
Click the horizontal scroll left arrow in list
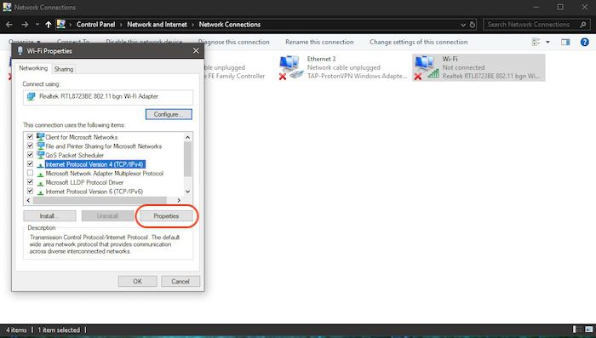28,200
